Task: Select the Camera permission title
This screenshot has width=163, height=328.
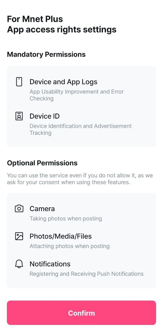Action: click(x=42, y=209)
